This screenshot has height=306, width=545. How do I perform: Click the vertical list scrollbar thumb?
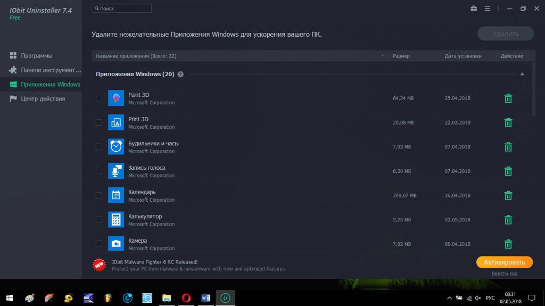(x=533, y=89)
